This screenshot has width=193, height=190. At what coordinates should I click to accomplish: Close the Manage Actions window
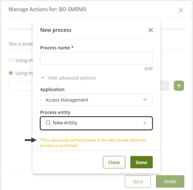pos(181,10)
